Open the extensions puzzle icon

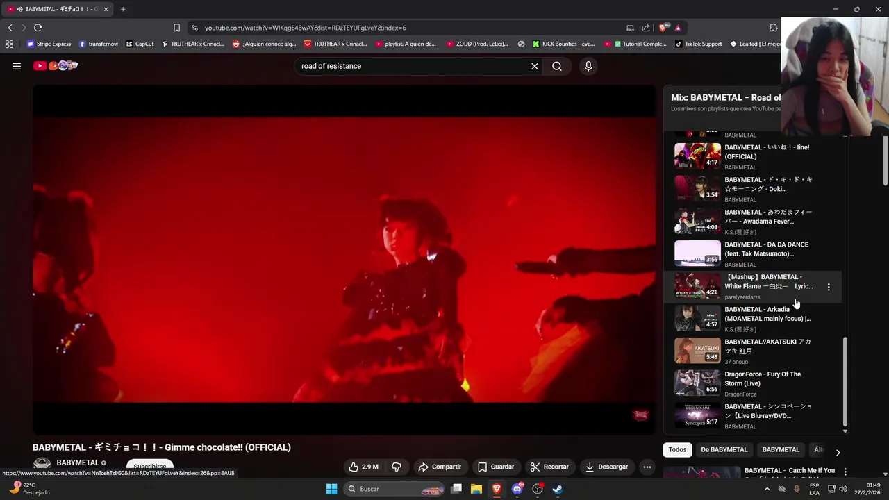point(773,28)
